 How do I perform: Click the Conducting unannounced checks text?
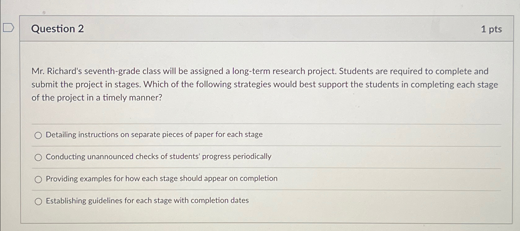coord(158,157)
